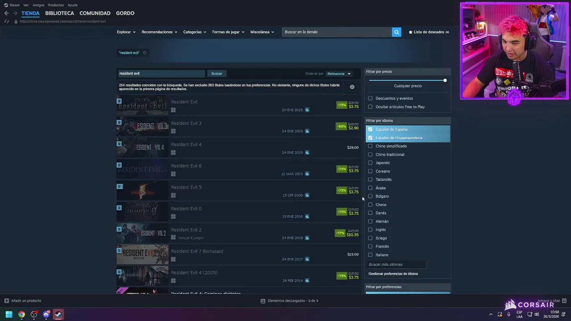This screenshot has height=321, width=571.
Task: Collapse Filtrar por preferencias section
Action: point(408,287)
